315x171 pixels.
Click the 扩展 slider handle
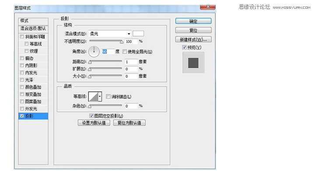(x=90, y=70)
